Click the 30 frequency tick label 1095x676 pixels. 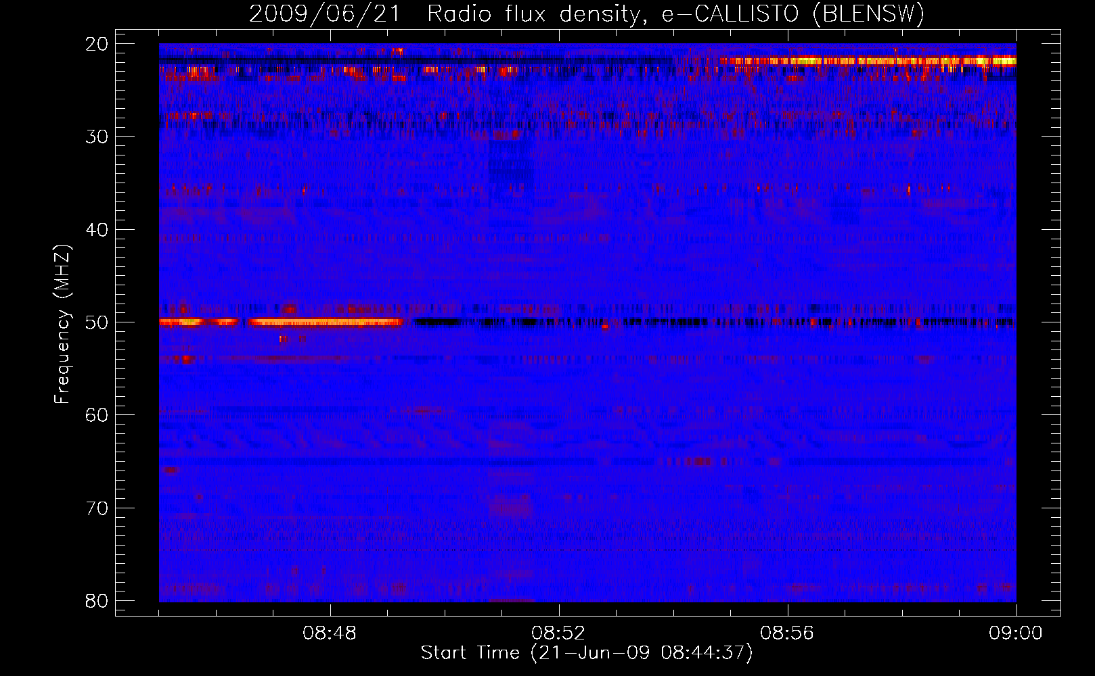click(97, 137)
